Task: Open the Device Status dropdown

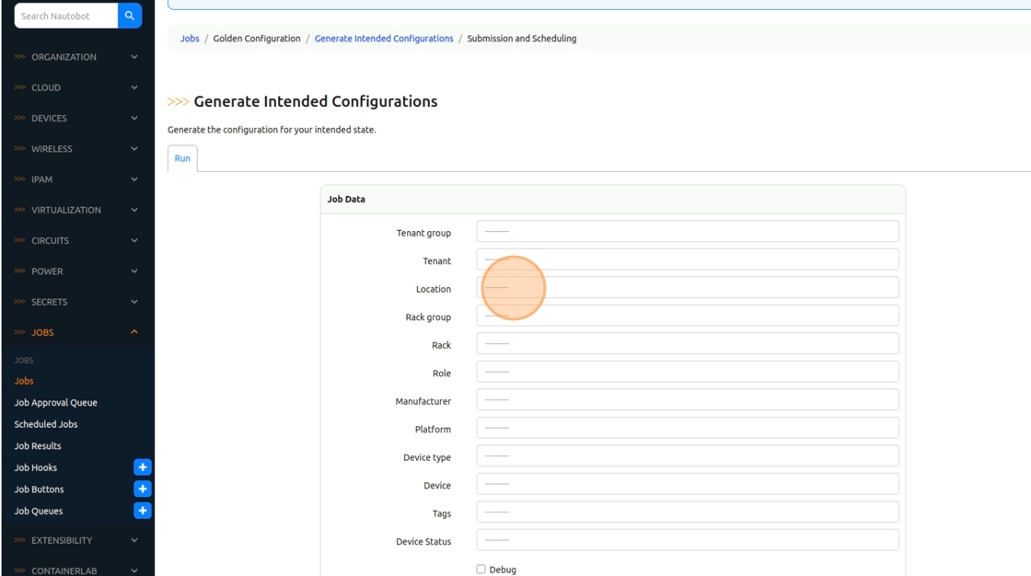Action: coord(687,540)
